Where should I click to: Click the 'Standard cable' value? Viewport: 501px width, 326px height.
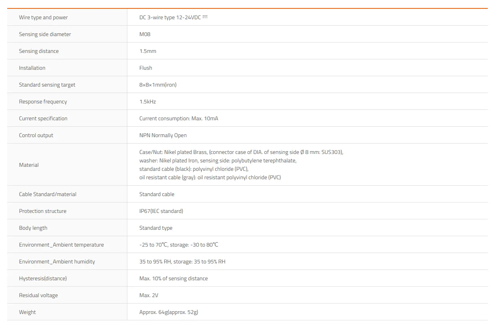coord(157,194)
